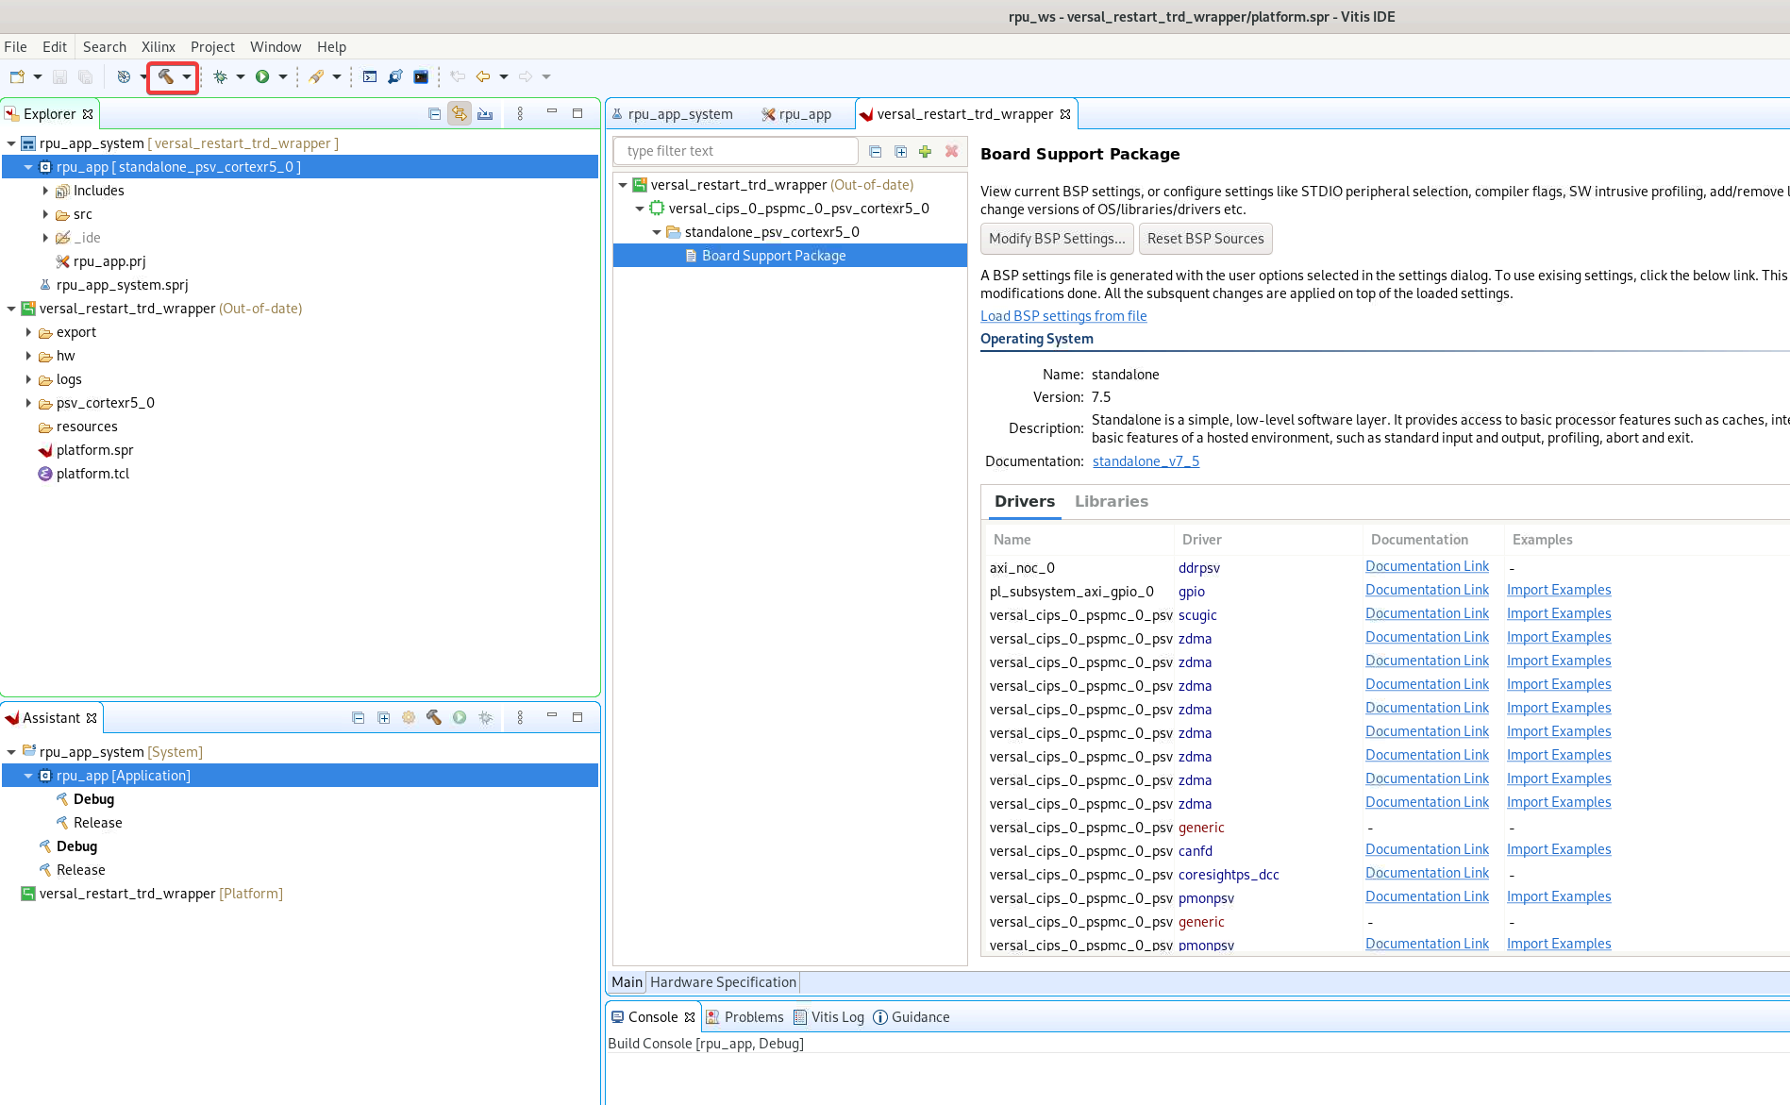This screenshot has height=1105, width=1790.
Task: Expand the psv_cortexr5_0 folder in Explorer
Action: pyautogui.click(x=28, y=403)
